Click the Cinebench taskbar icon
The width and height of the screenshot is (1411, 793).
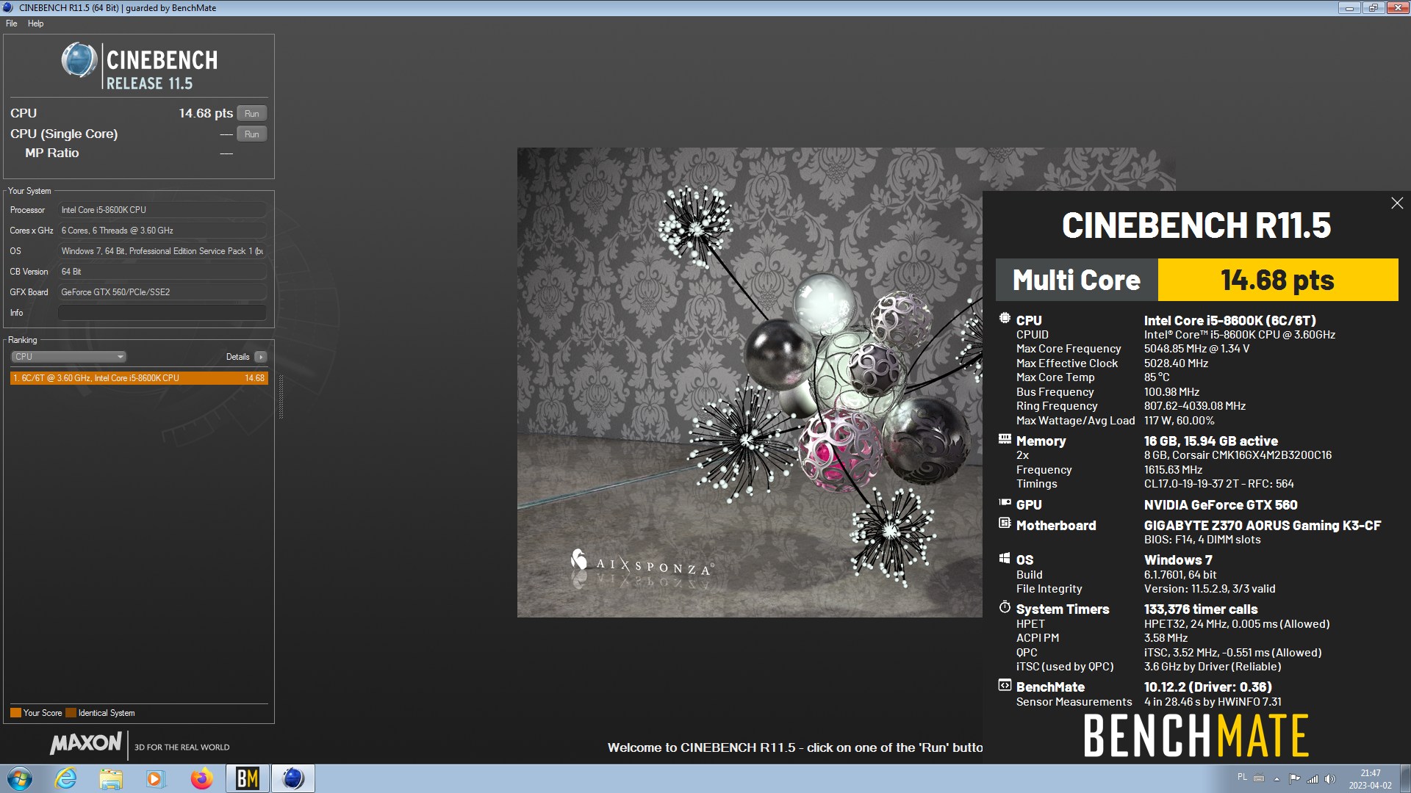(293, 778)
